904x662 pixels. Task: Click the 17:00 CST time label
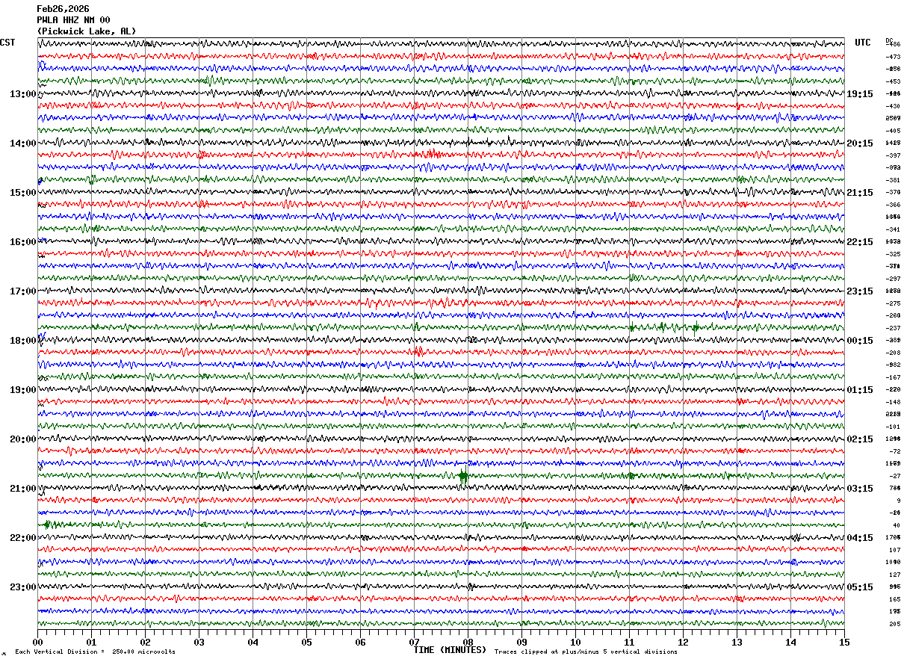point(22,291)
